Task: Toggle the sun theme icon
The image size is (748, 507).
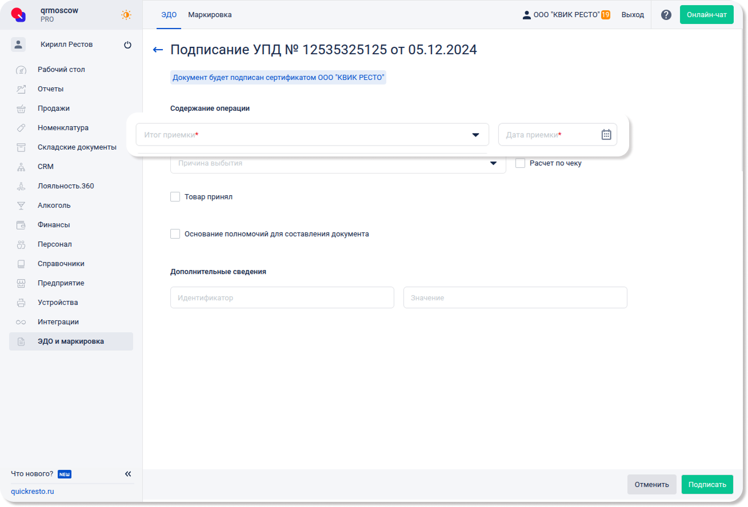Action: 126,15
